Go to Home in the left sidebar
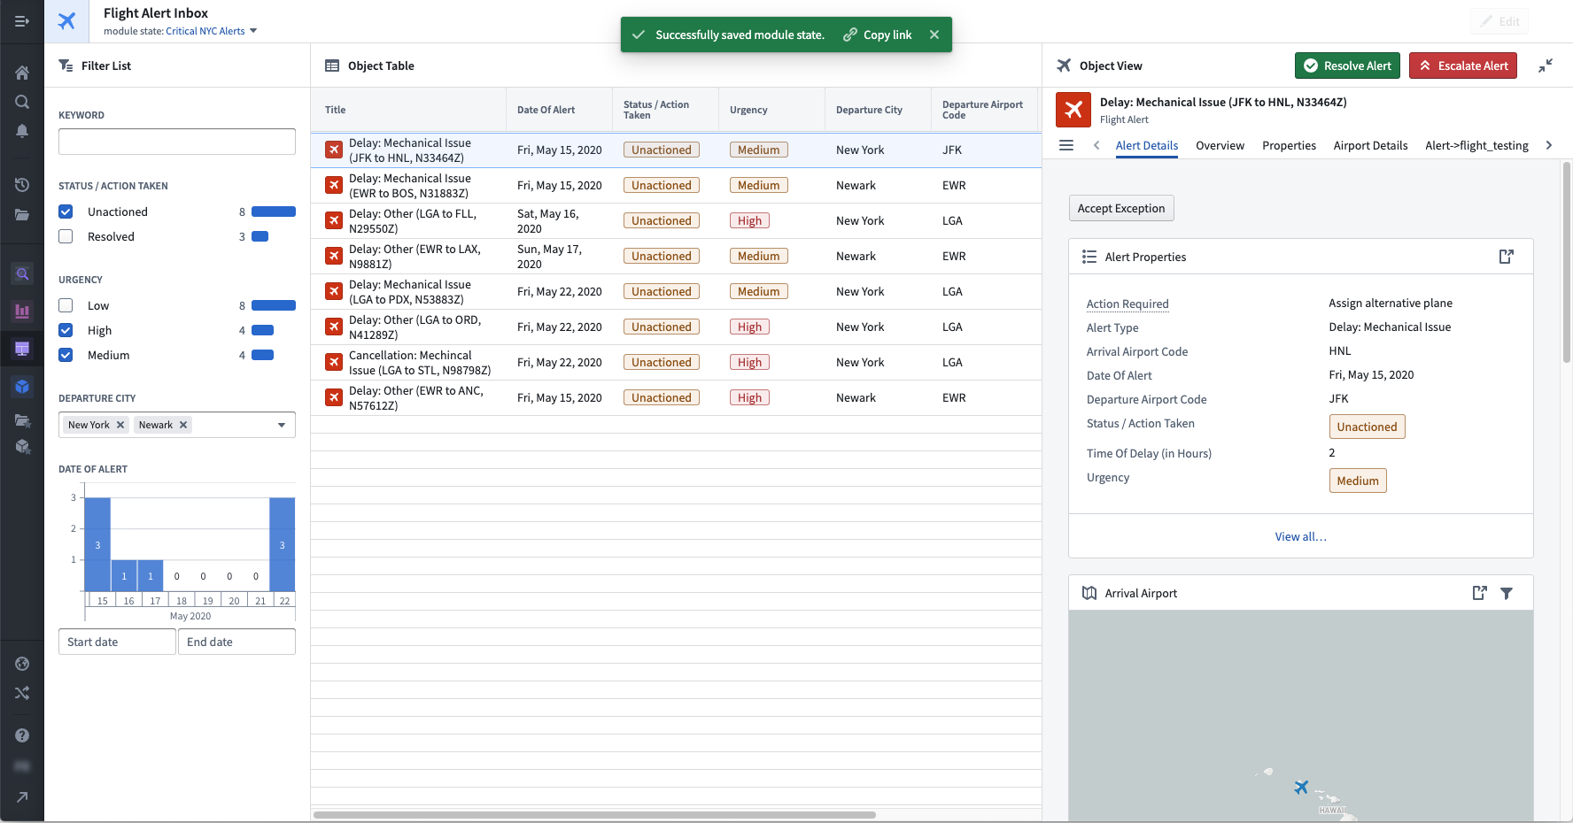 pos(22,73)
